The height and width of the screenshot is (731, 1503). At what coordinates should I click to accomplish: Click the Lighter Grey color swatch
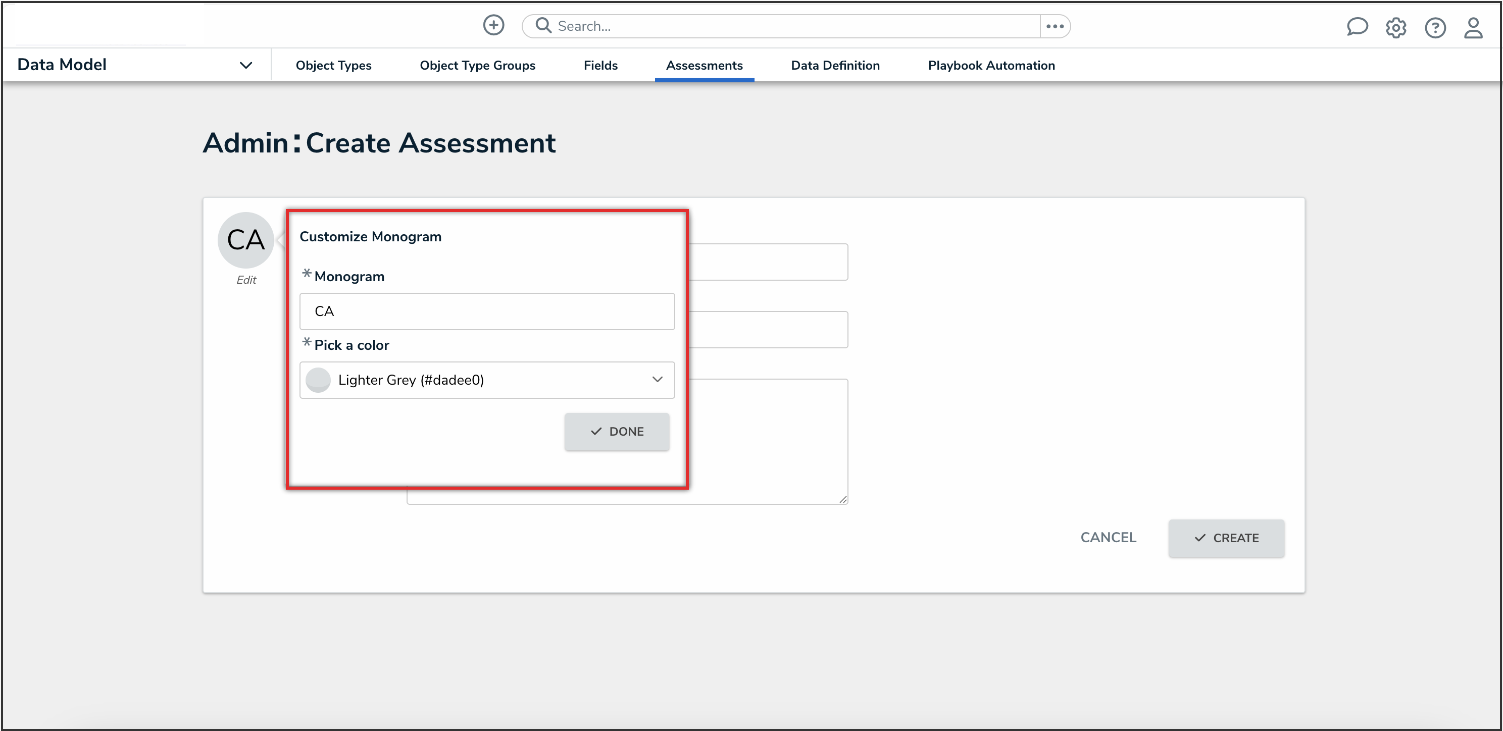click(x=318, y=380)
